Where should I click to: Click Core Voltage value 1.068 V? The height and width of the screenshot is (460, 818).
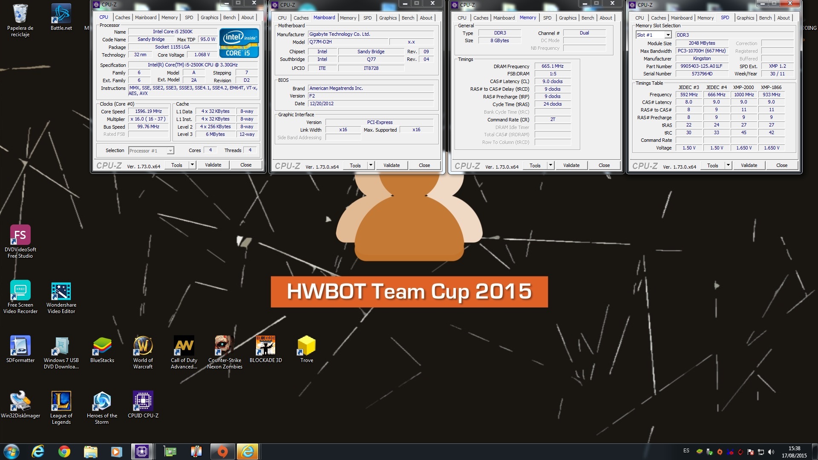point(202,55)
